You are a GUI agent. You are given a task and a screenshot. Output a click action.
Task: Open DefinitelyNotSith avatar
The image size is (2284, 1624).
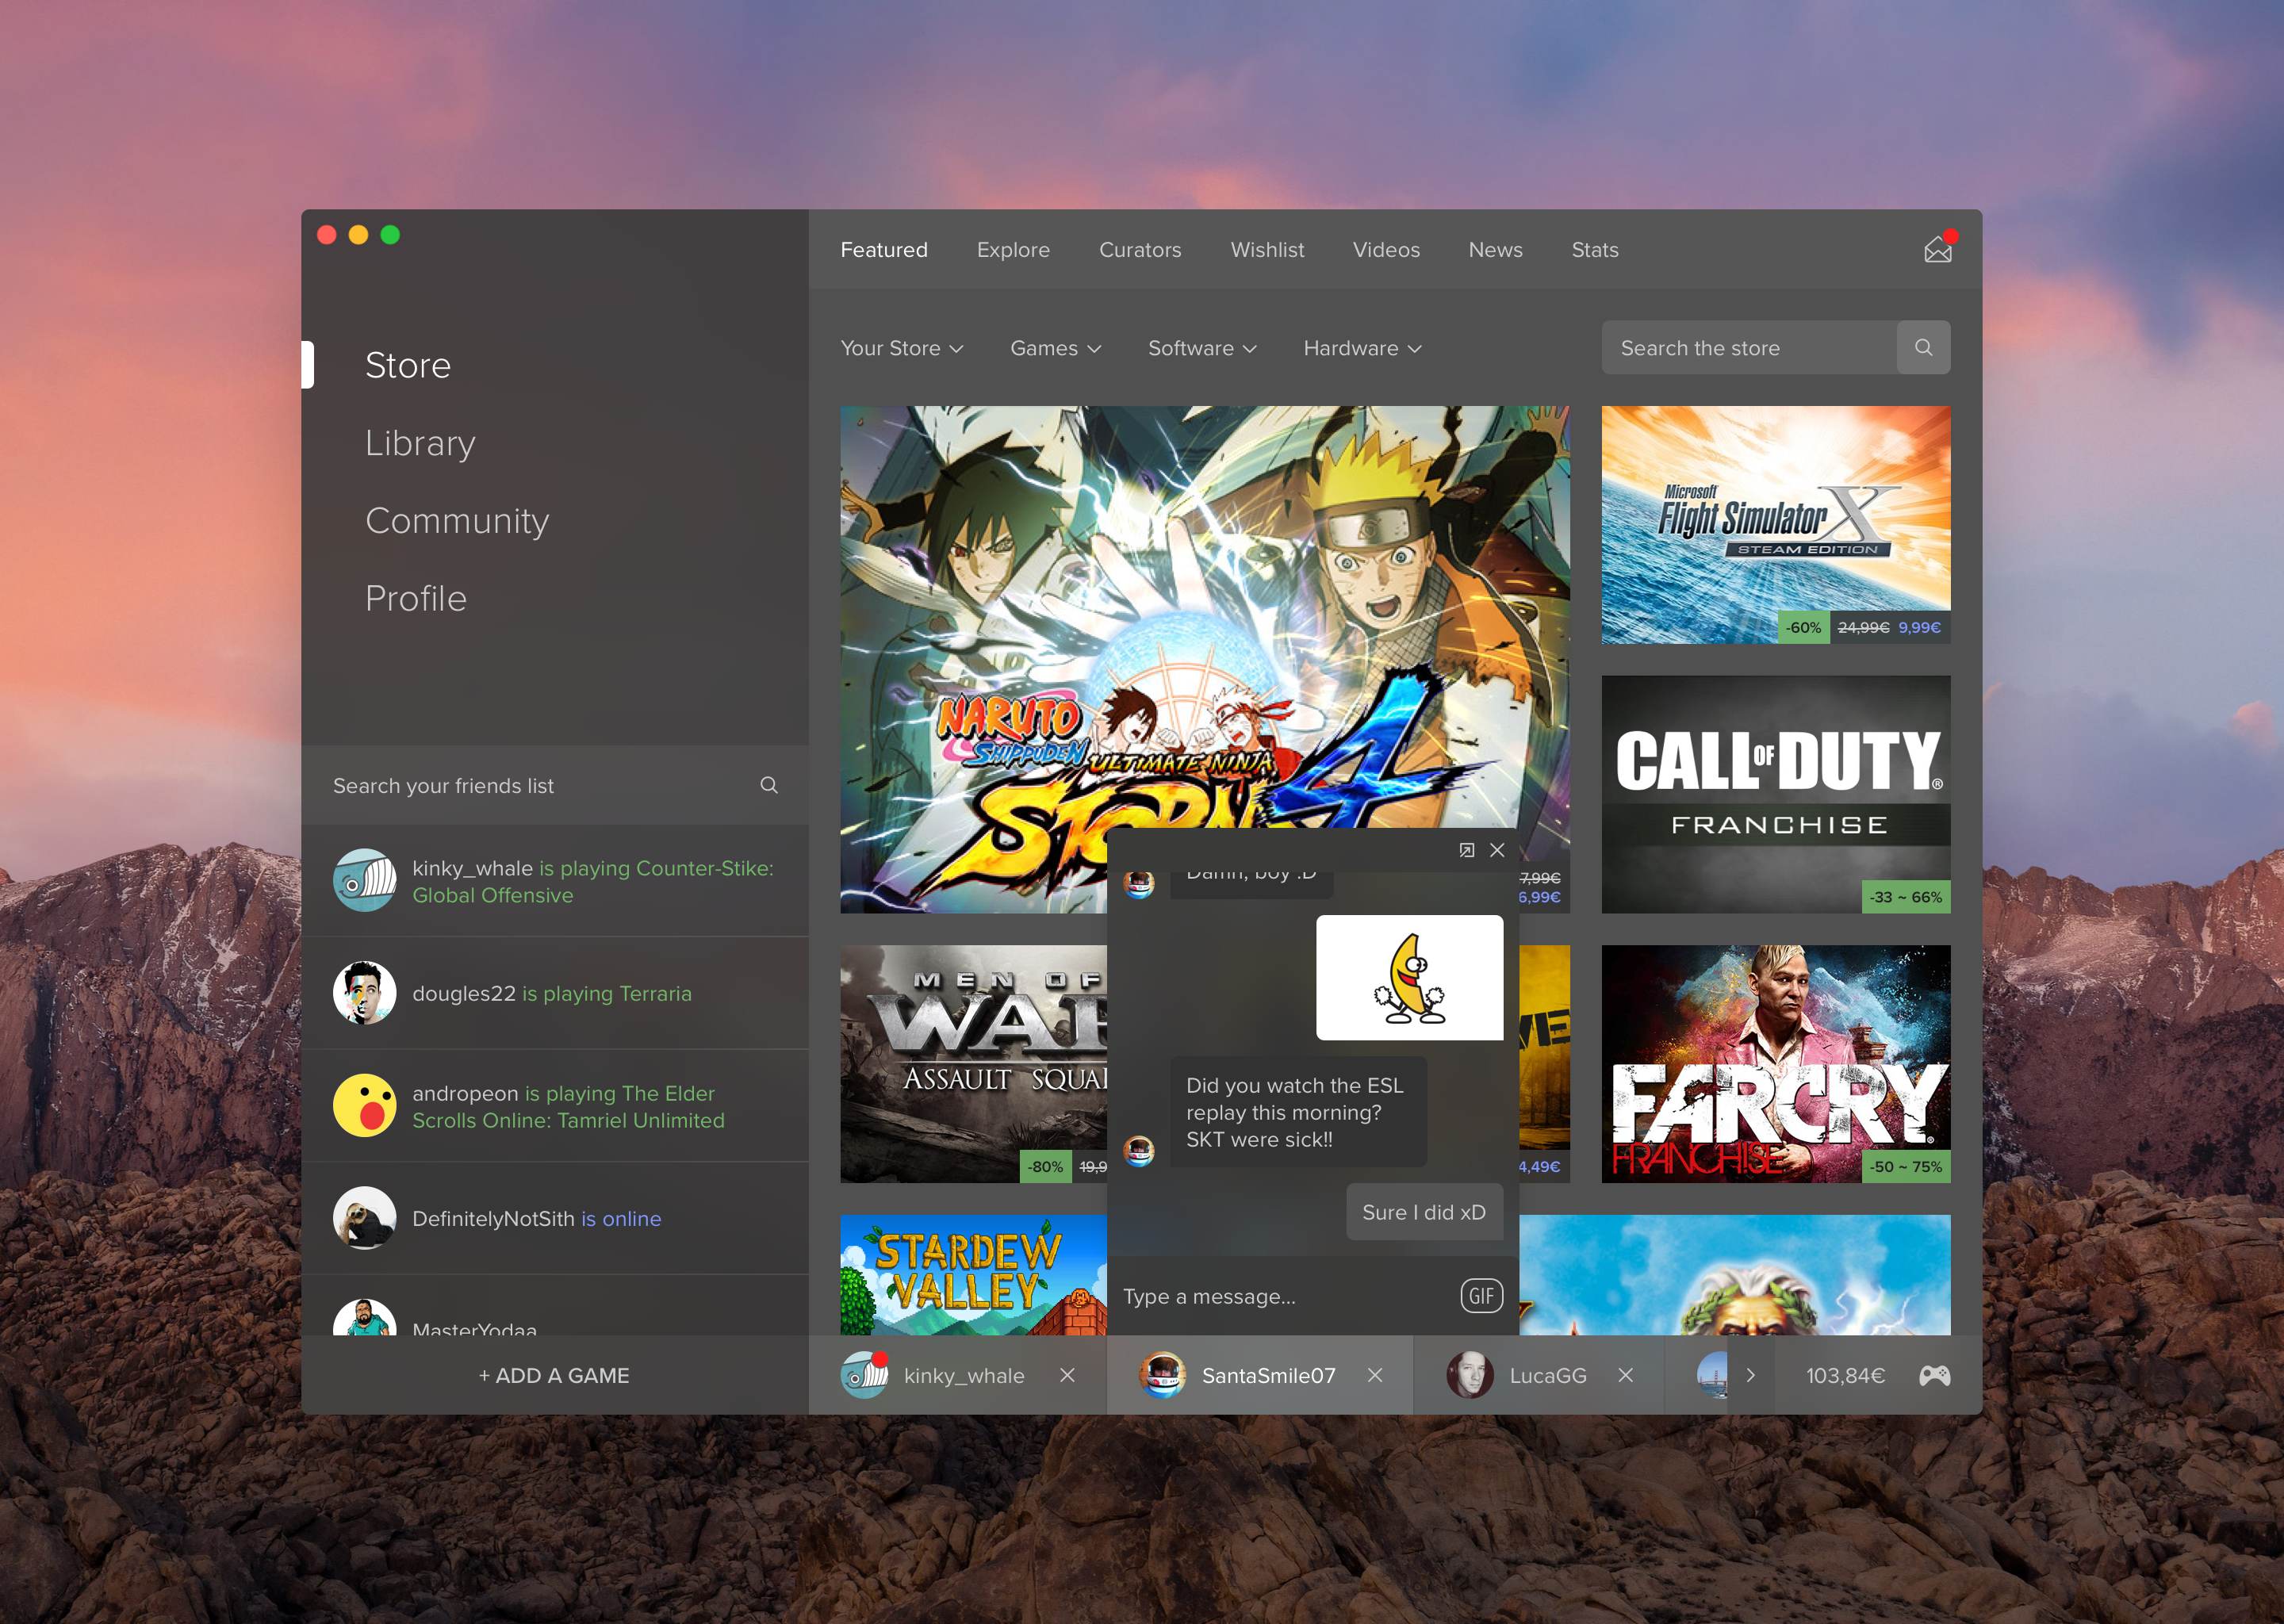click(x=364, y=1218)
